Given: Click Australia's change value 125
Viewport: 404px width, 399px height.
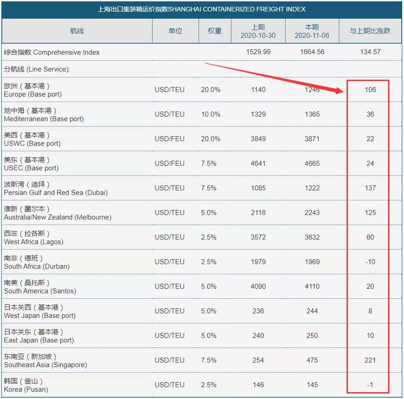Looking at the screenshot, I should [x=370, y=213].
